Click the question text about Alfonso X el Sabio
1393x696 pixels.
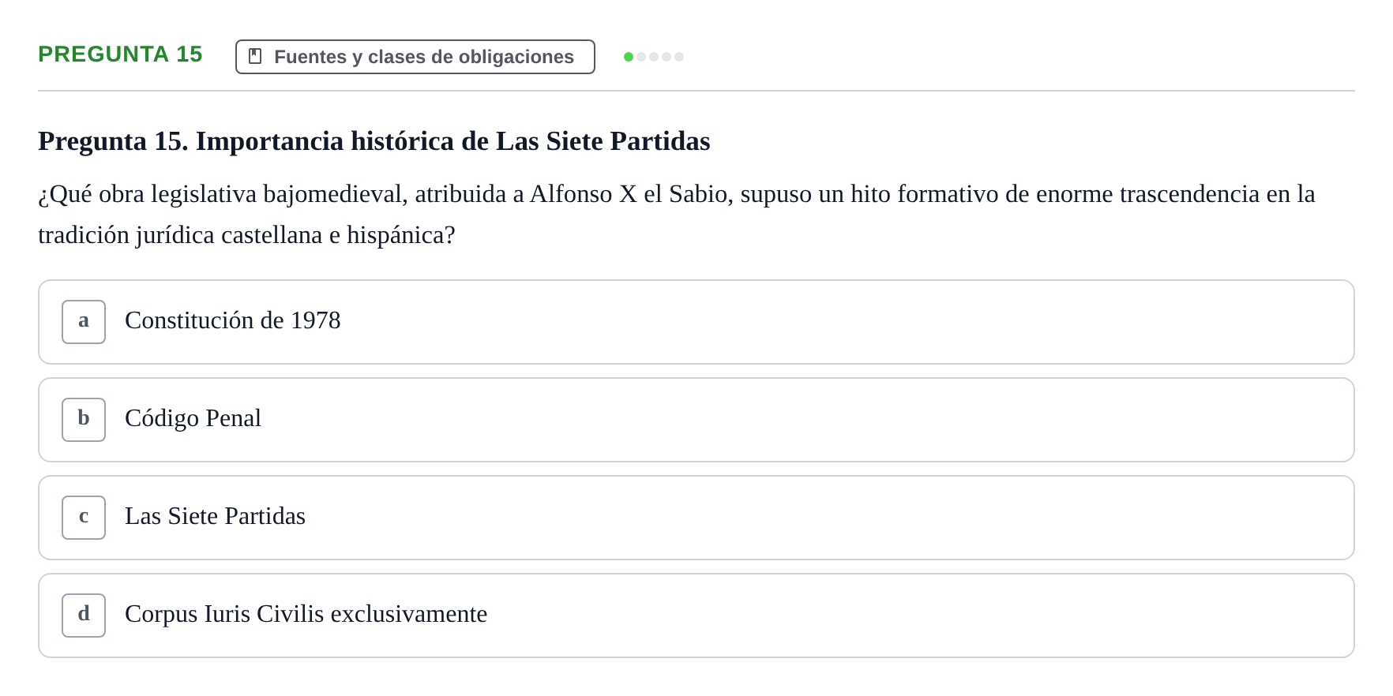(x=677, y=214)
